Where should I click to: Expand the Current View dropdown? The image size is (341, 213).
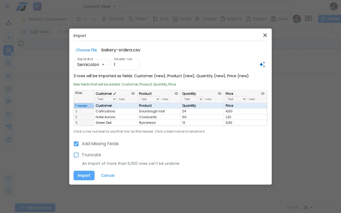(x=100, y=6)
